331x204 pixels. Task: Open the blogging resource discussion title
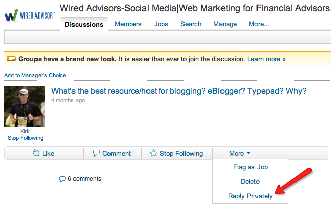pos(178,91)
